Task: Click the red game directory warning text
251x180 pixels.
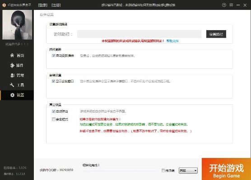Action: (133, 41)
